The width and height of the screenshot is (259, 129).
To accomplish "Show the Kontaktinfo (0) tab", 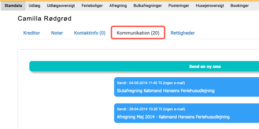I will click(90, 33).
